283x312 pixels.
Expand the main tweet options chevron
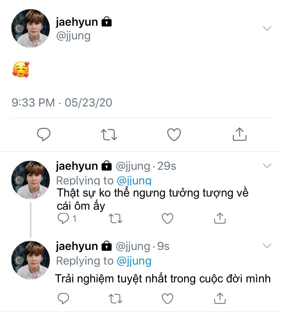click(267, 28)
